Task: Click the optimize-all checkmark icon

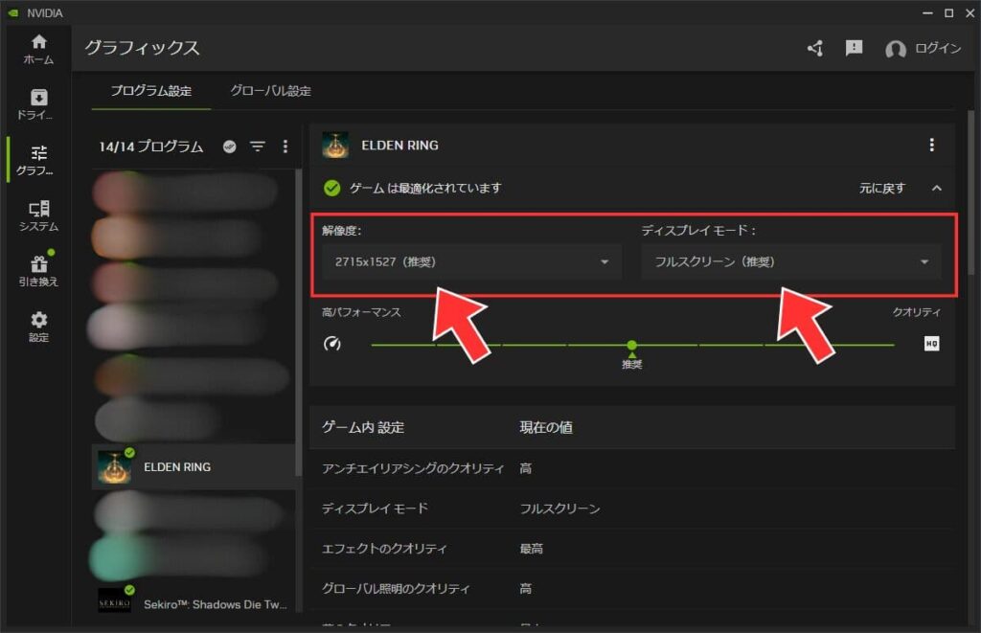Action: point(230,147)
